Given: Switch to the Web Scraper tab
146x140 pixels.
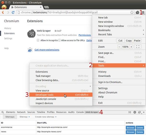Looking at the screenshot, I should [92, 112].
